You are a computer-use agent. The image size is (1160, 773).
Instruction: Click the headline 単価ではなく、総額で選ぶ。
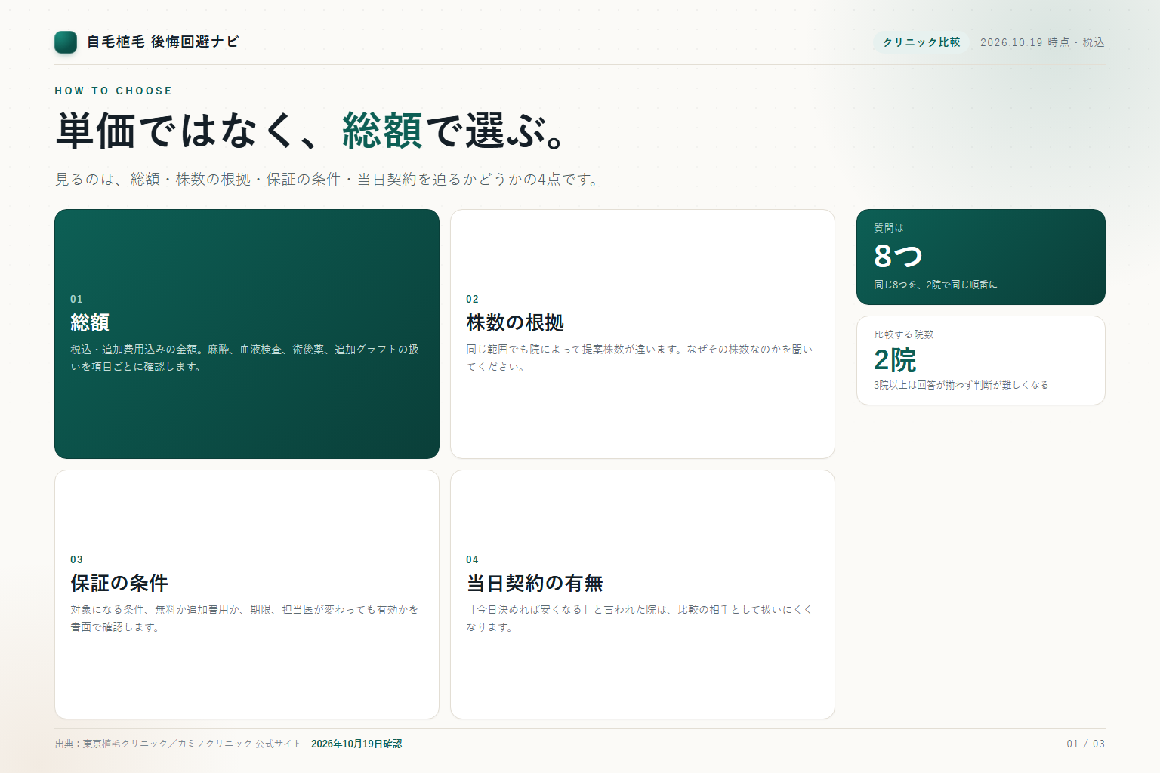click(311, 131)
